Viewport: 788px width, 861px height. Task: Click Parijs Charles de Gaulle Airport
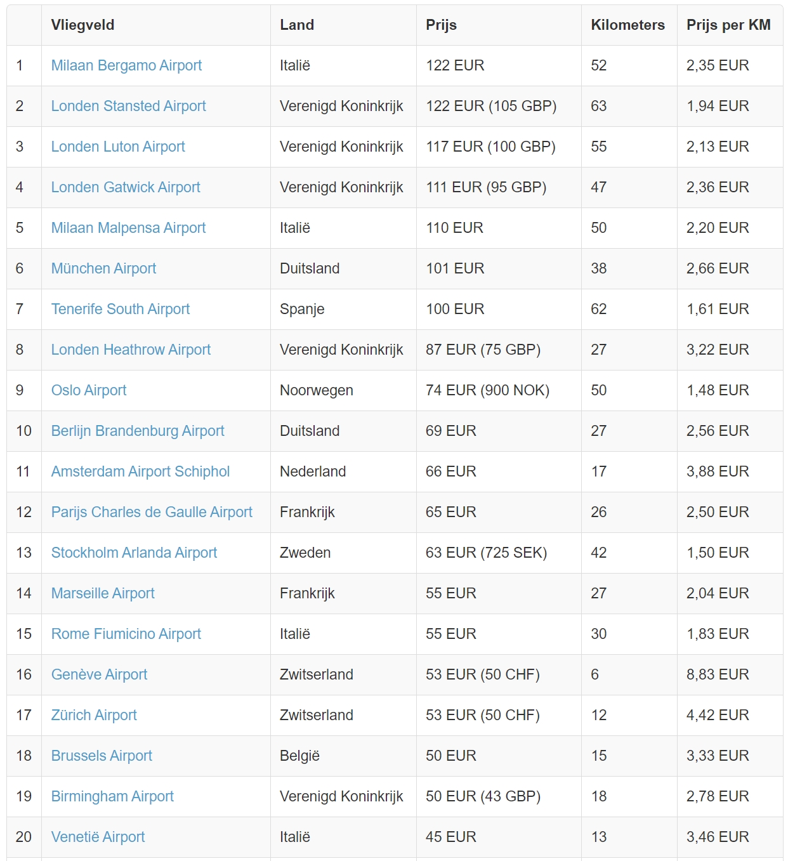(152, 512)
